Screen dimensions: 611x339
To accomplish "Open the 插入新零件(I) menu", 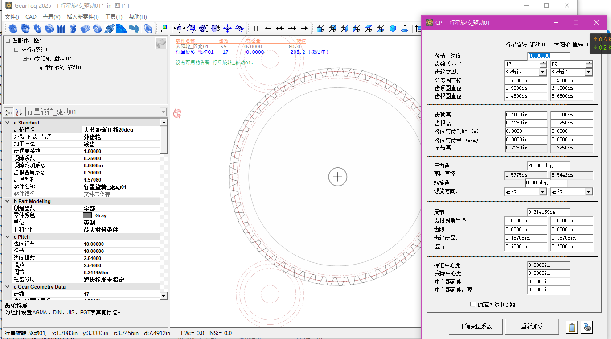I will 82,17.
